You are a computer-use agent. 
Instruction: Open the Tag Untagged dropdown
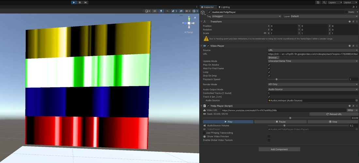pos(246,16)
